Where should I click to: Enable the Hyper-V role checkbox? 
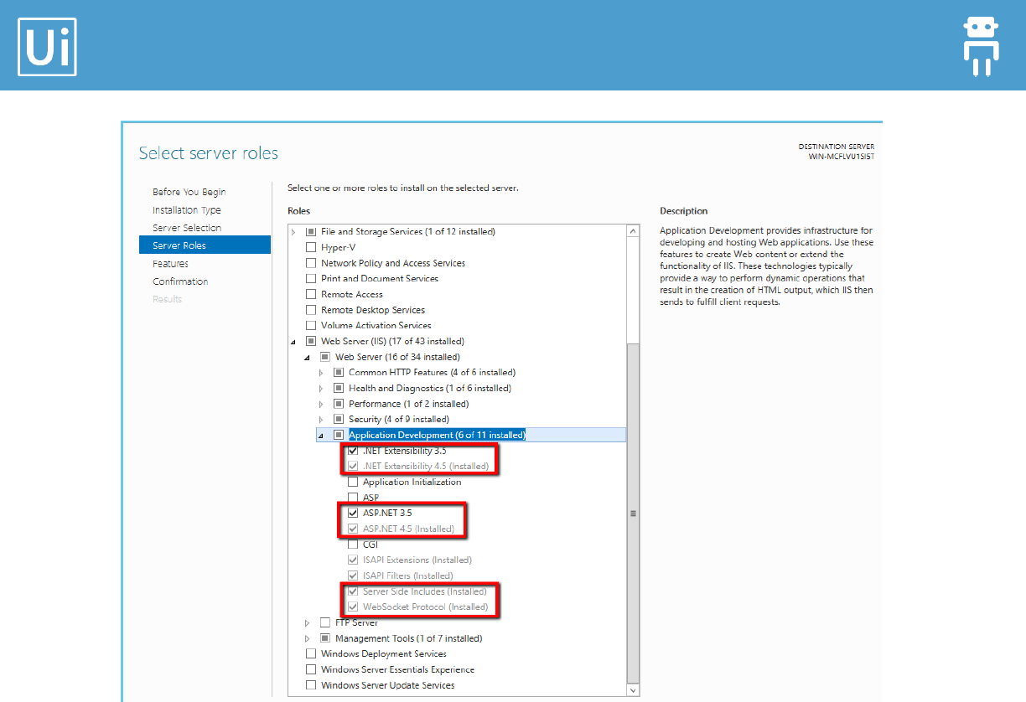point(311,247)
